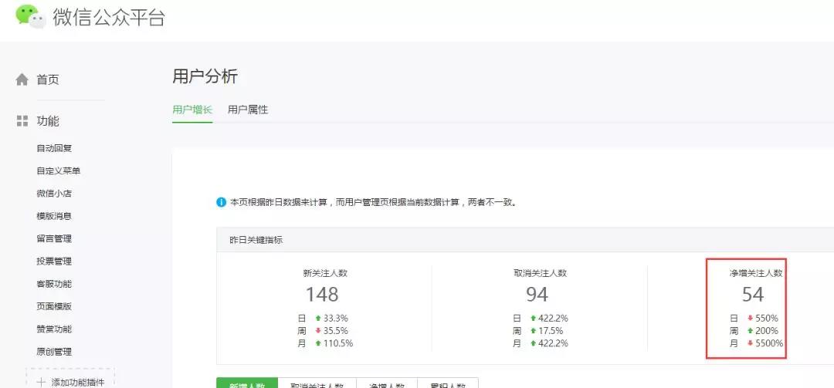Click the 净增关注人数 label
The image size is (834, 388).
pos(756,273)
